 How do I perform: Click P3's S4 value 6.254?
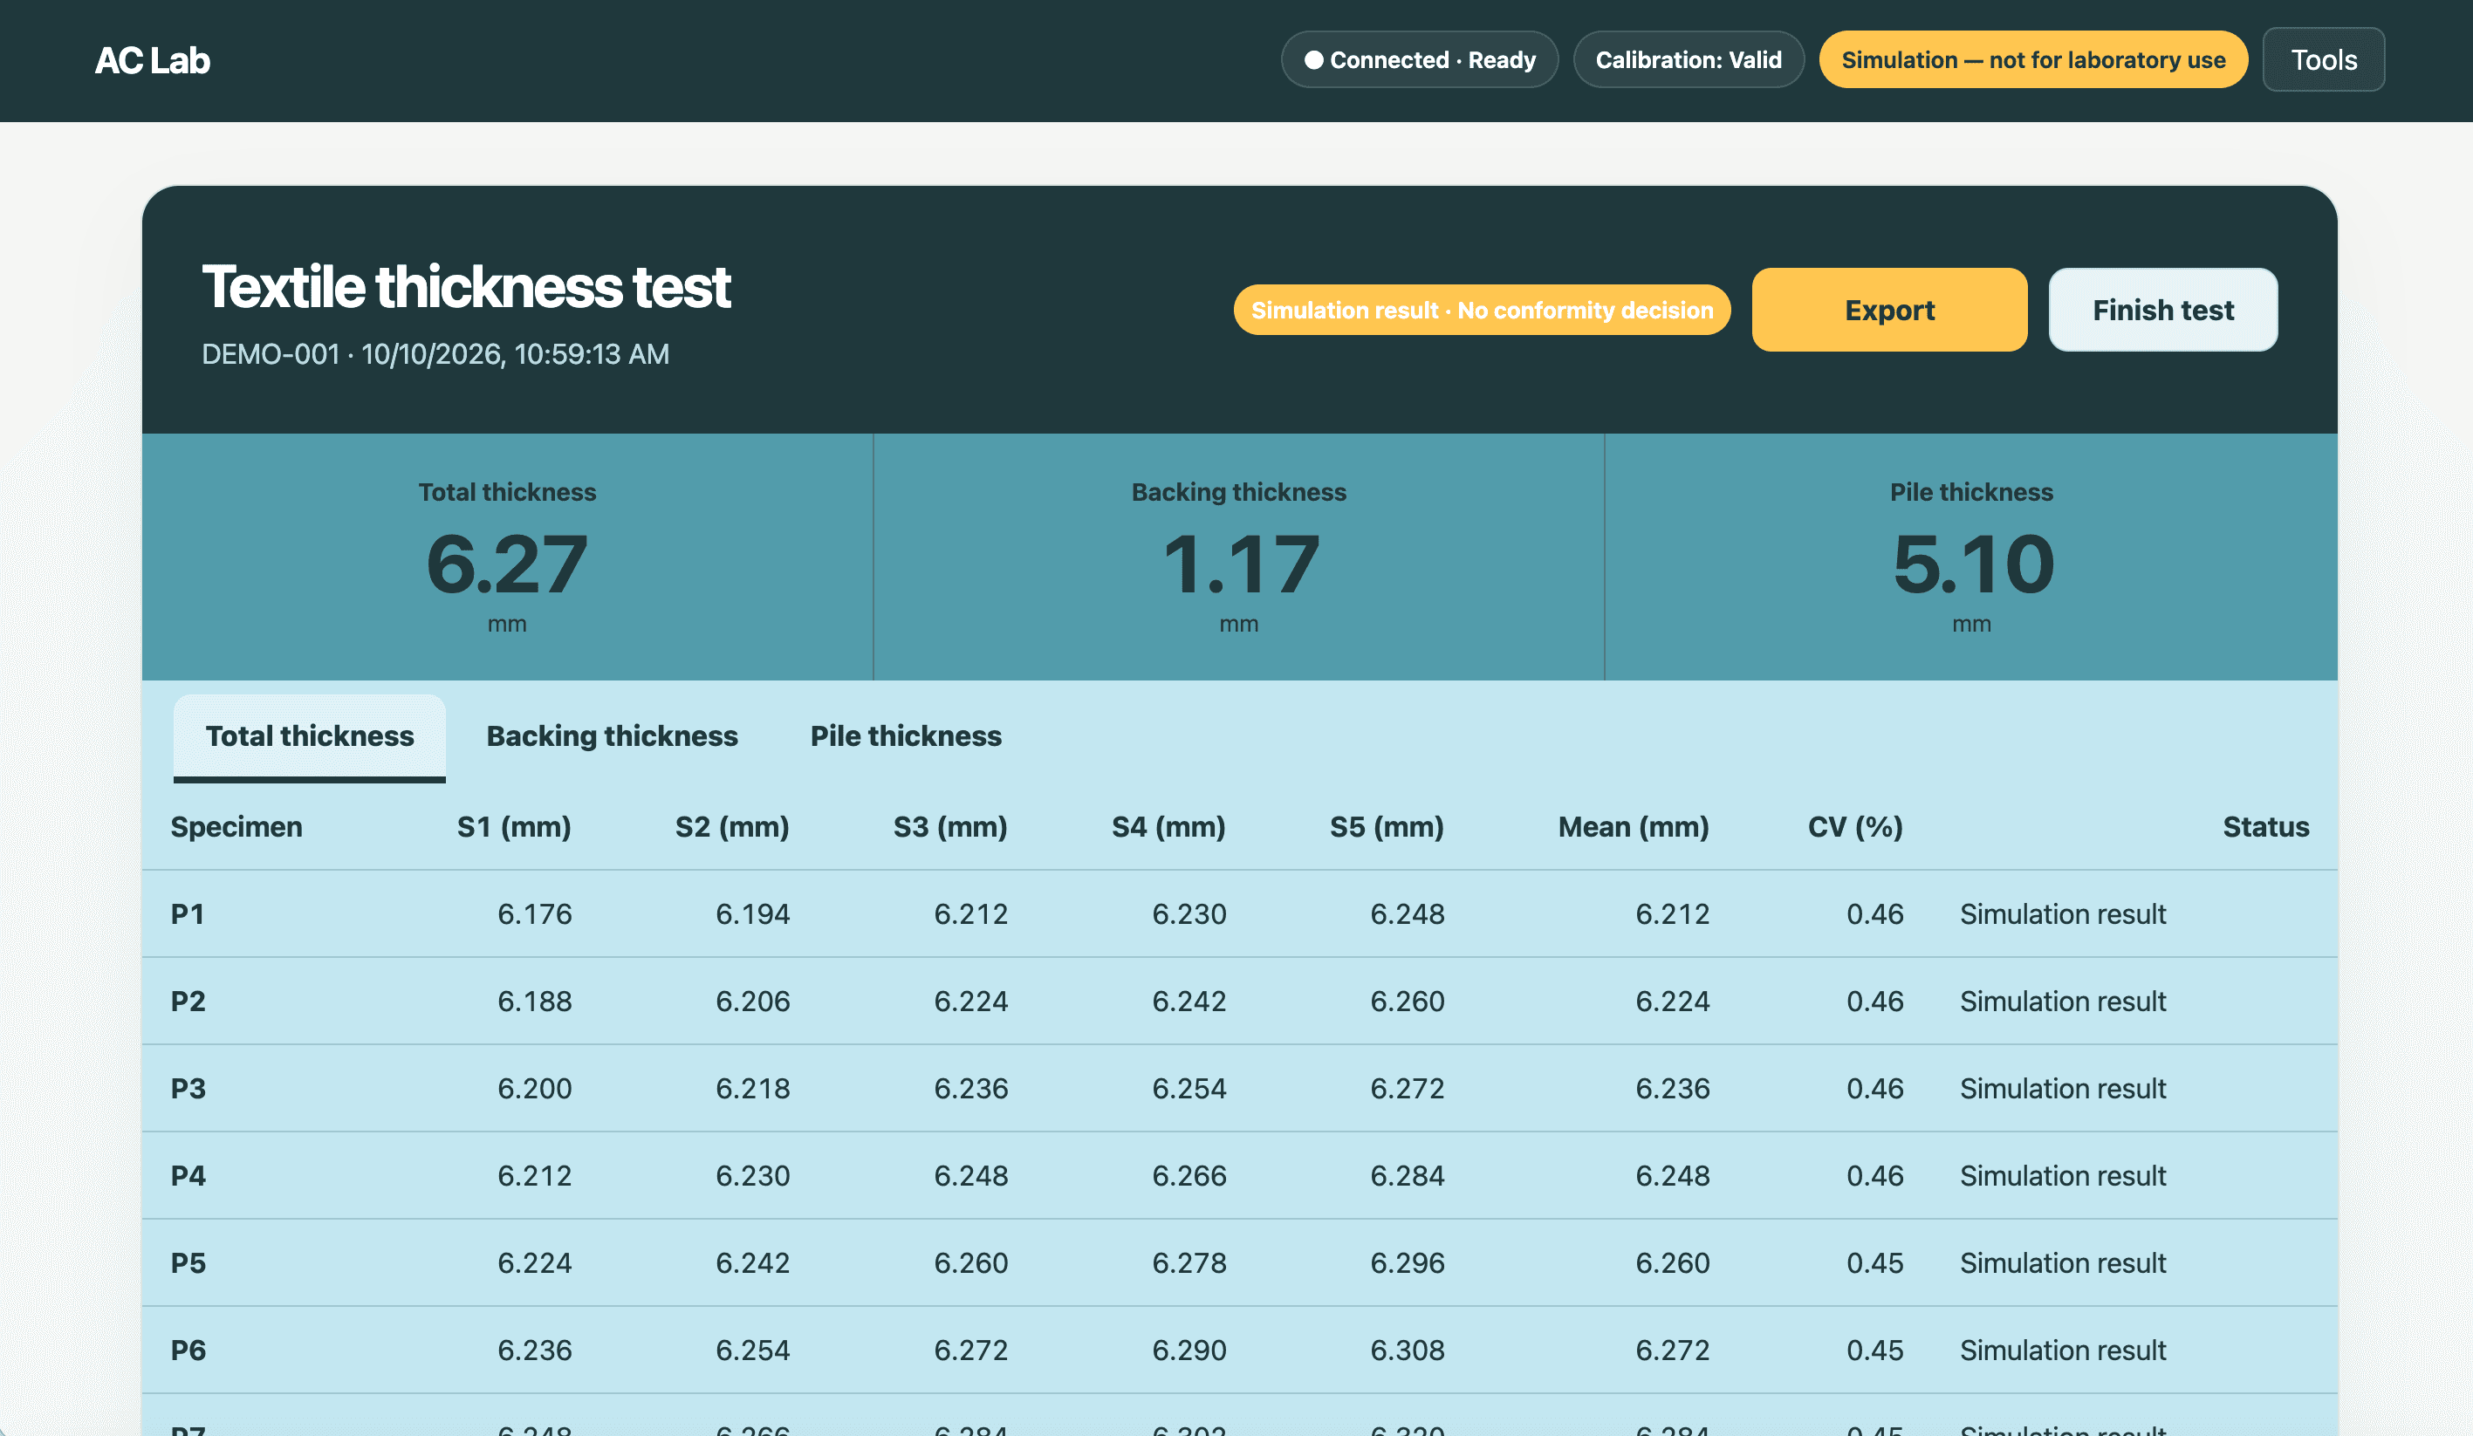tap(1189, 1089)
